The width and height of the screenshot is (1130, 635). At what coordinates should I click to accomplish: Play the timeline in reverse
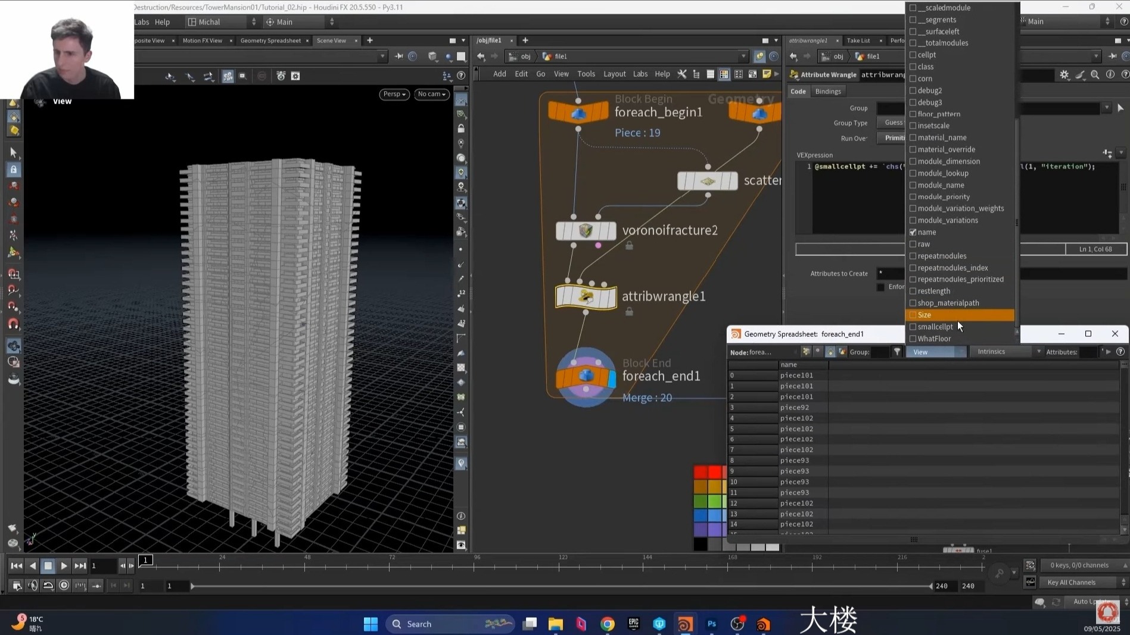(33, 565)
